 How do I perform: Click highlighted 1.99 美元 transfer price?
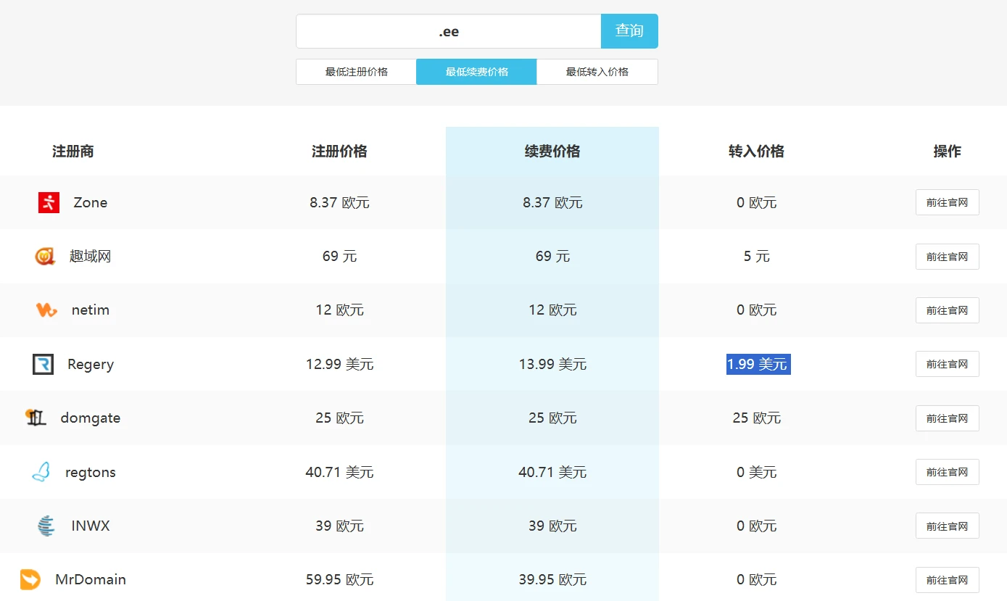click(x=758, y=364)
